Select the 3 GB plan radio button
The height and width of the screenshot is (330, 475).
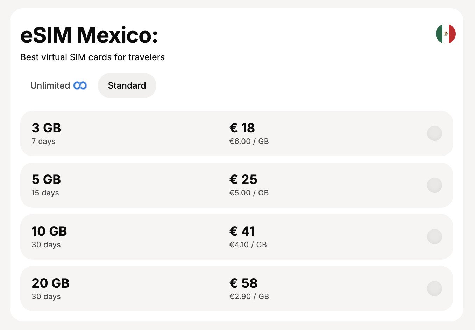tap(434, 133)
